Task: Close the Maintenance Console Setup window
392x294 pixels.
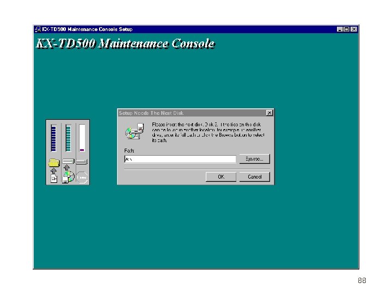Action: pyautogui.click(x=354, y=29)
